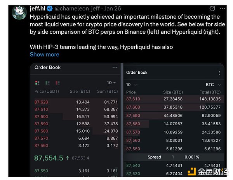The image size is (233, 180).
Task: Toggle sell-orders-only order book view
Action: click(x=57, y=83)
